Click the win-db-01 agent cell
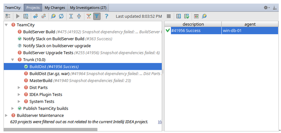281x133 pixels. pyautogui.click(x=250, y=31)
